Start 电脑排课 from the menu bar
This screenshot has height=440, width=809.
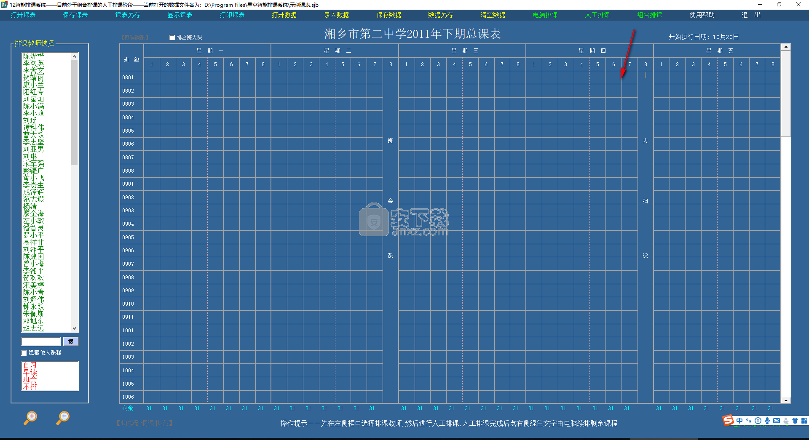[x=545, y=15]
